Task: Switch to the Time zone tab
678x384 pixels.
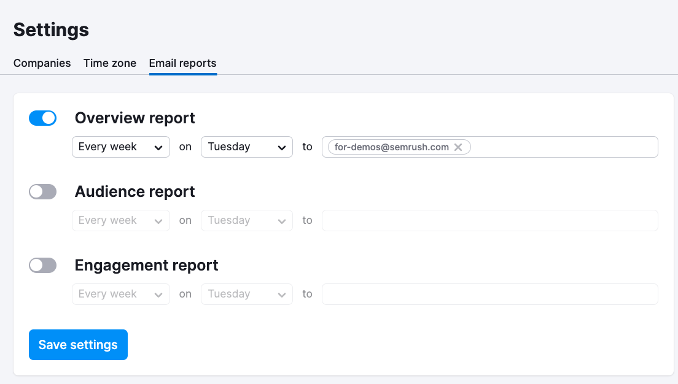Action: point(110,63)
